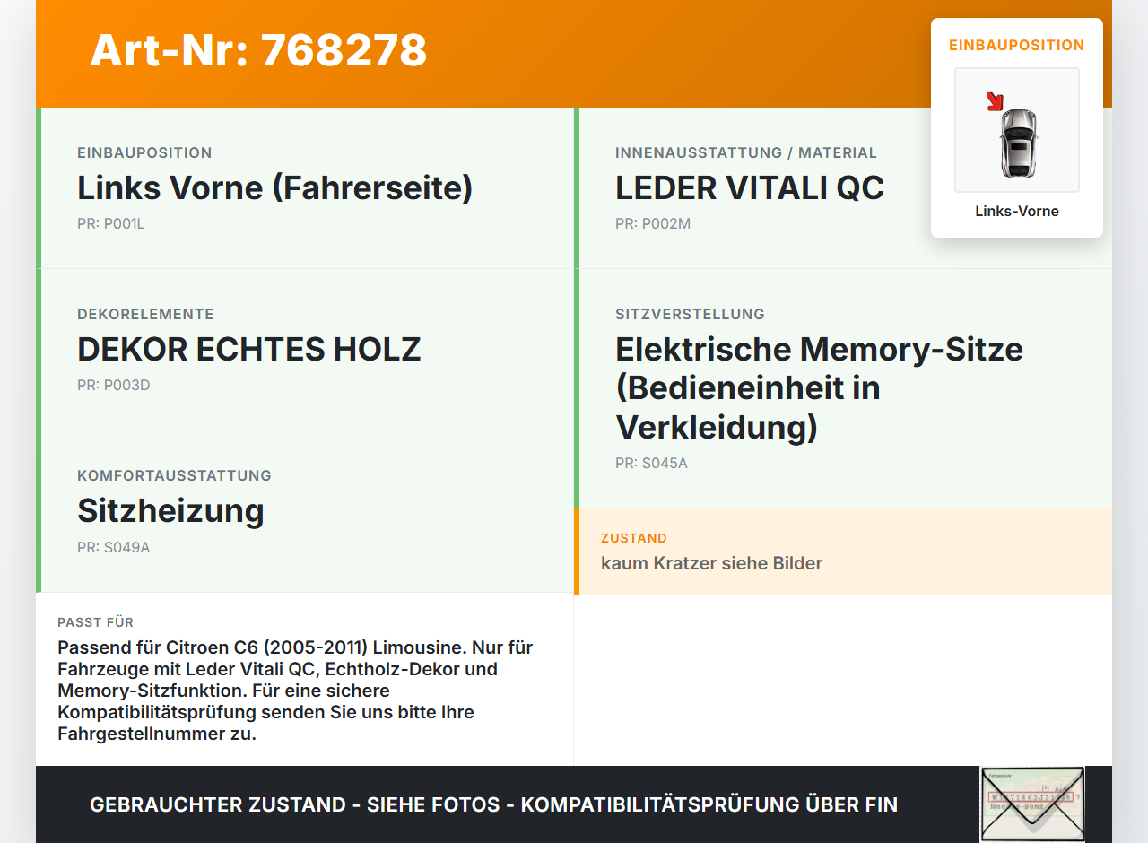
Task: Click the 'DEKORELEMENTE' label
Action: point(145,315)
